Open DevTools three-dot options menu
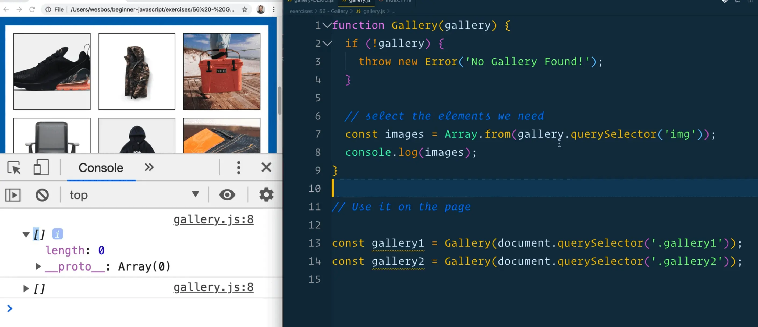758x327 pixels. click(x=238, y=168)
